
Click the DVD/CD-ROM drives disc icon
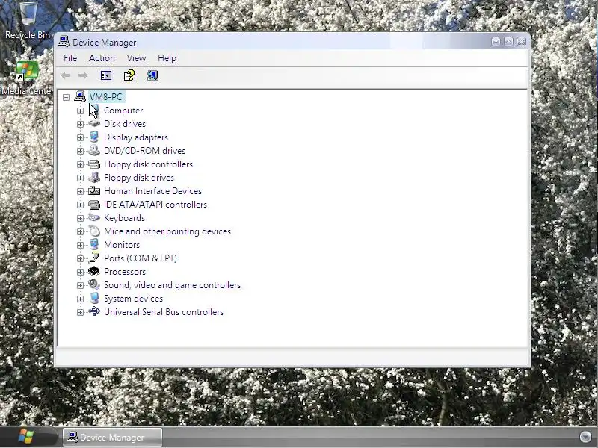[x=94, y=151]
